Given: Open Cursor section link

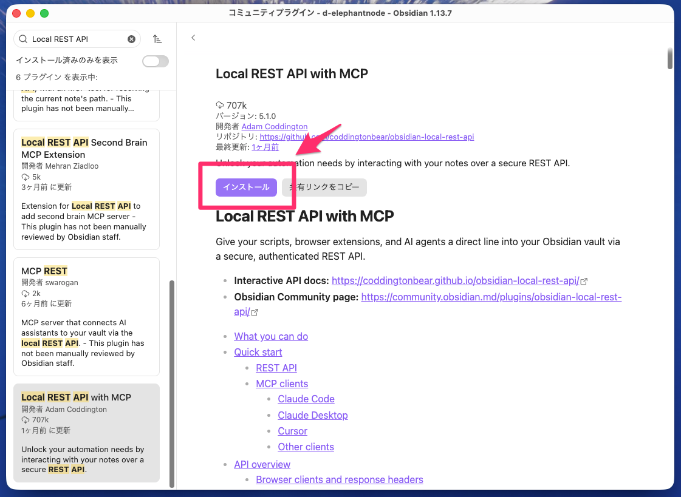Looking at the screenshot, I should coord(292,431).
